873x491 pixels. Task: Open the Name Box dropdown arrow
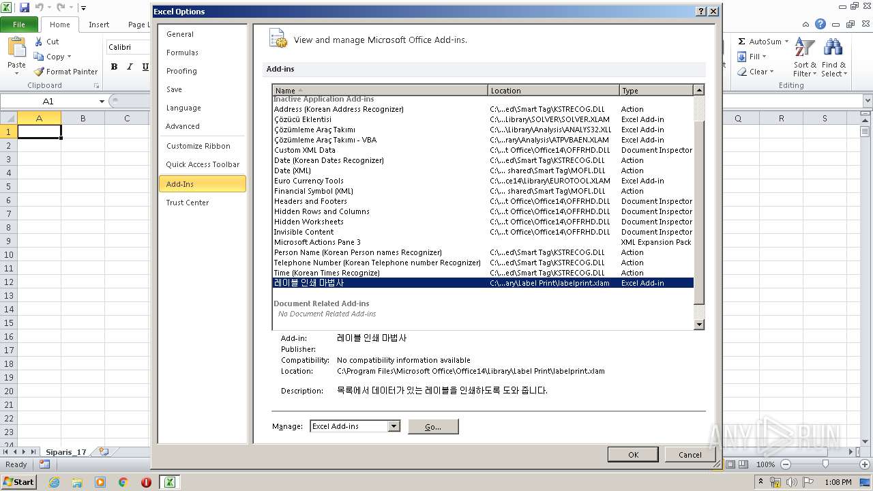click(102, 102)
